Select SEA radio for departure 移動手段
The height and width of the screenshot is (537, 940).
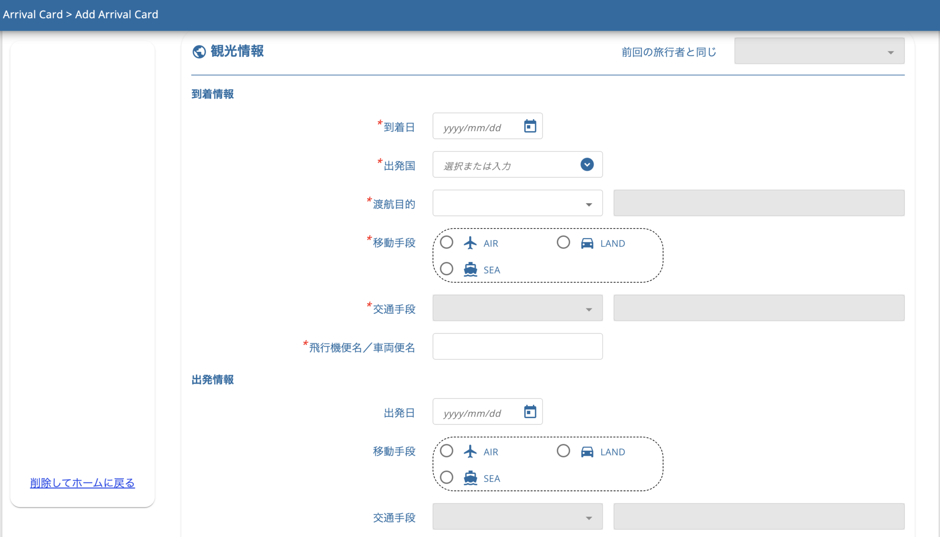(447, 477)
